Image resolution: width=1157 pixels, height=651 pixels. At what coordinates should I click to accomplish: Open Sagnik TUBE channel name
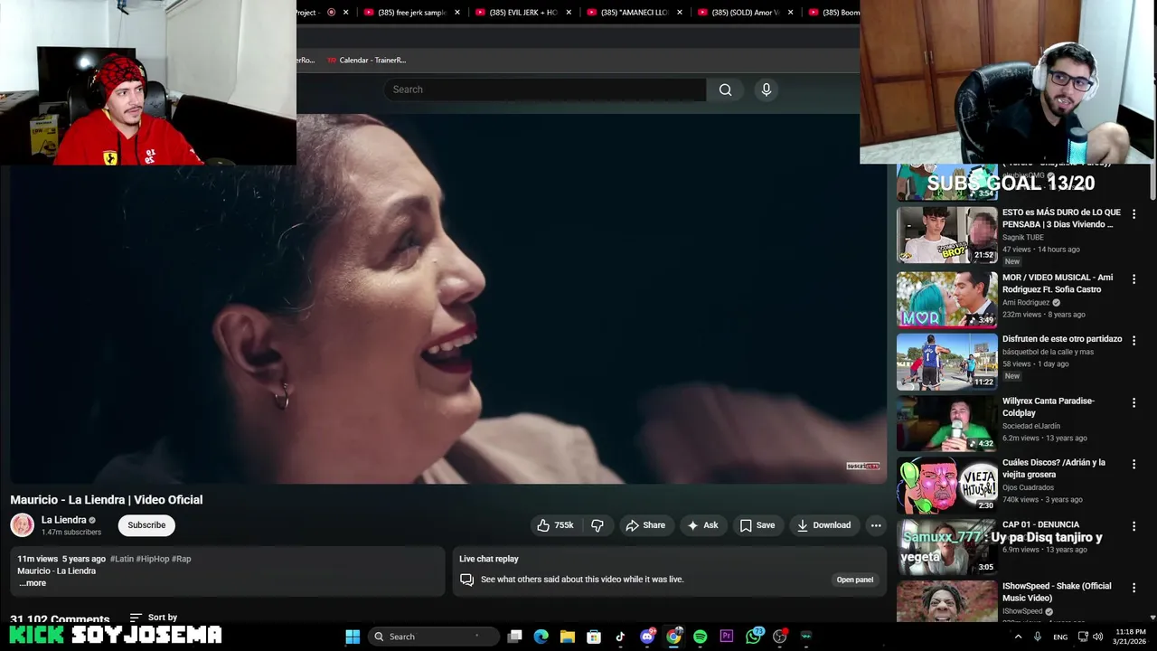[1022, 237]
